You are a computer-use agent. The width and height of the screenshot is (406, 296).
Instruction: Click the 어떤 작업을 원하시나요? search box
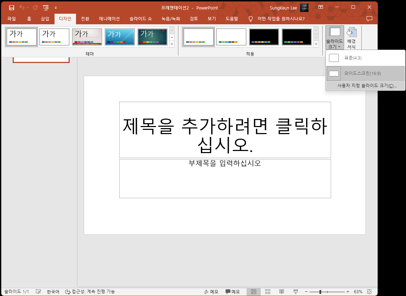pos(281,19)
